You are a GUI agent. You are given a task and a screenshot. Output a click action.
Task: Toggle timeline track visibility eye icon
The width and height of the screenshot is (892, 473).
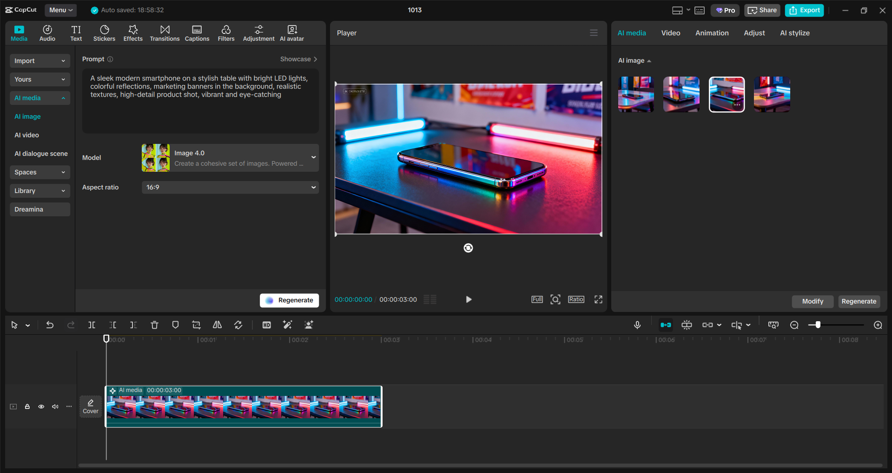tap(41, 406)
